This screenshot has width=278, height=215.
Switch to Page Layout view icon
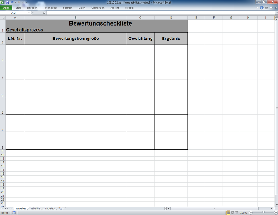232,212
